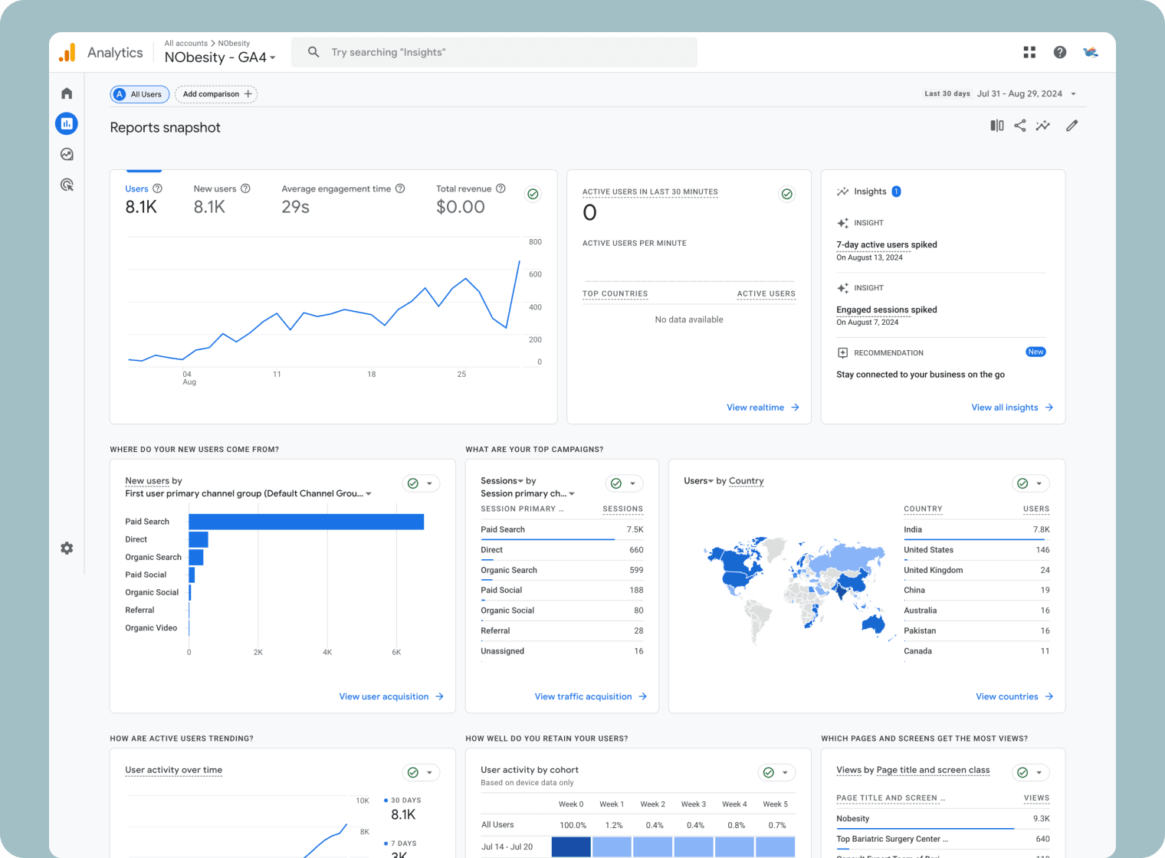This screenshot has height=858, width=1165.
Task: Open the 7-day active users spiked insight
Action: click(x=886, y=245)
